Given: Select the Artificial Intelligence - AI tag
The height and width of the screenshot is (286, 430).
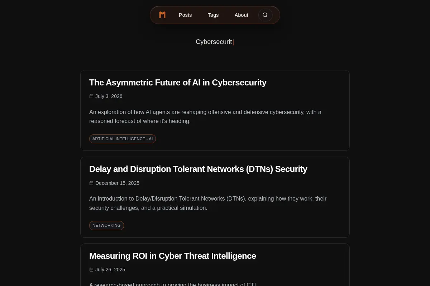Looking at the screenshot, I should pos(123,139).
